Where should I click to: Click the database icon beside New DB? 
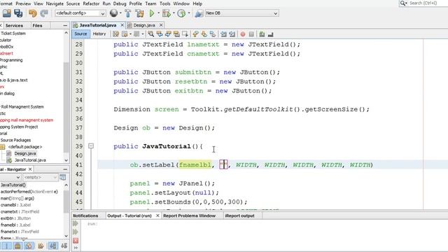199,13
